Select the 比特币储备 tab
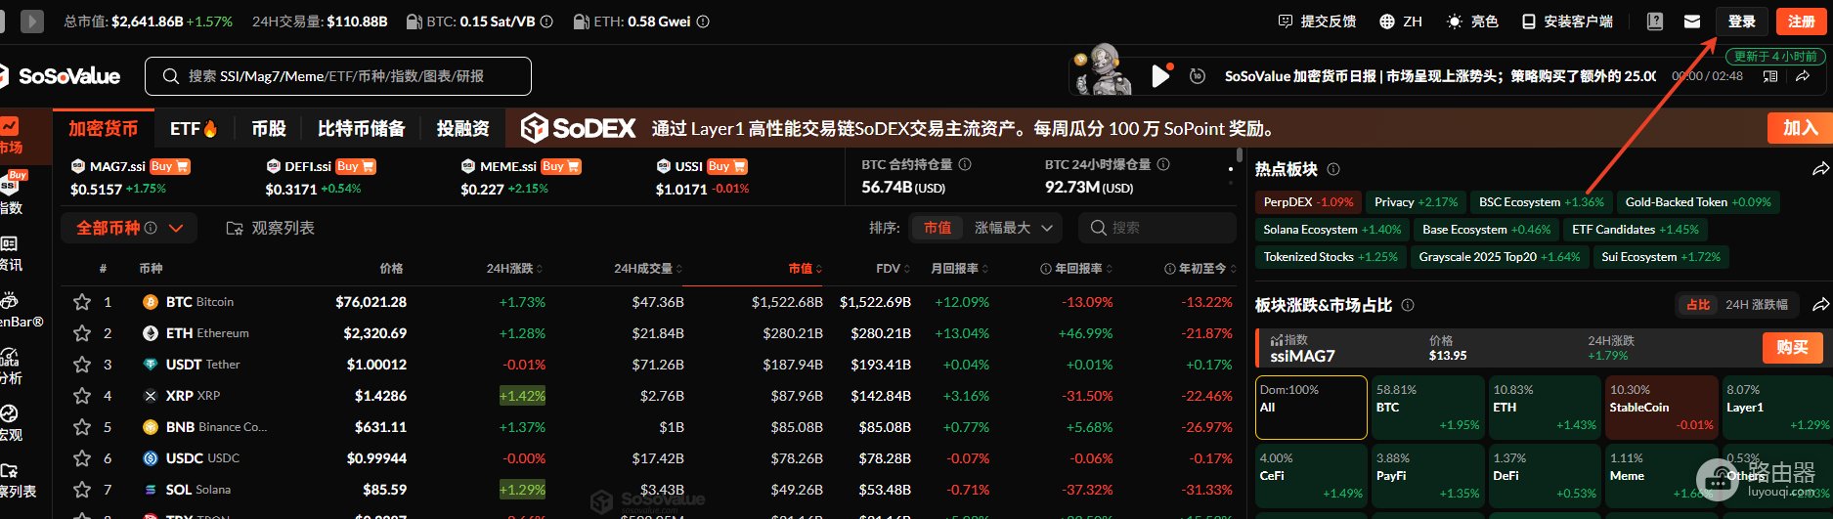This screenshot has width=1833, height=519. [362, 129]
